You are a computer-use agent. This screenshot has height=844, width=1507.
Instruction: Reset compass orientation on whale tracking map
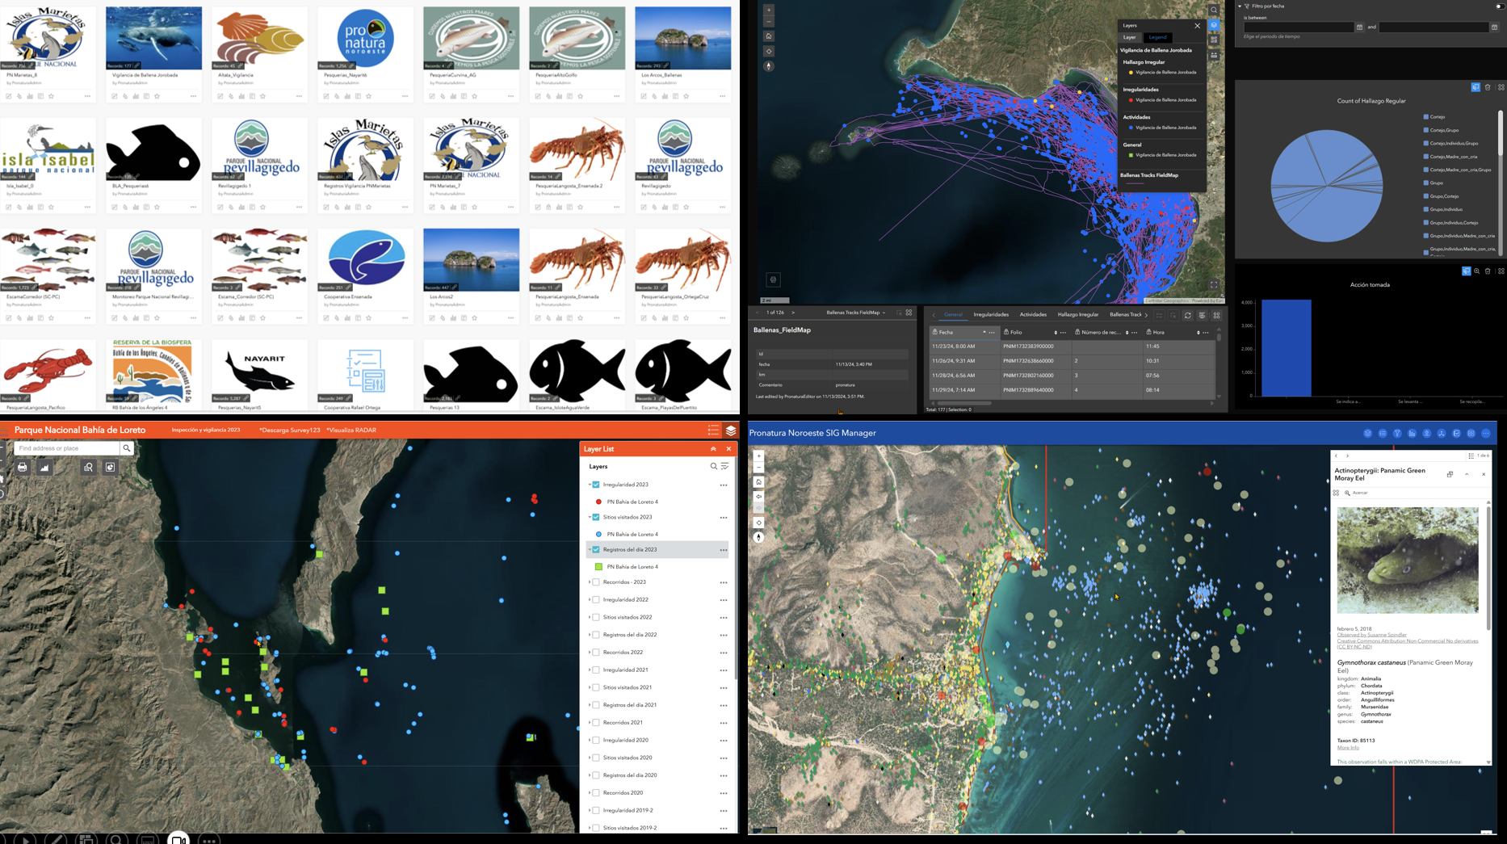click(769, 66)
